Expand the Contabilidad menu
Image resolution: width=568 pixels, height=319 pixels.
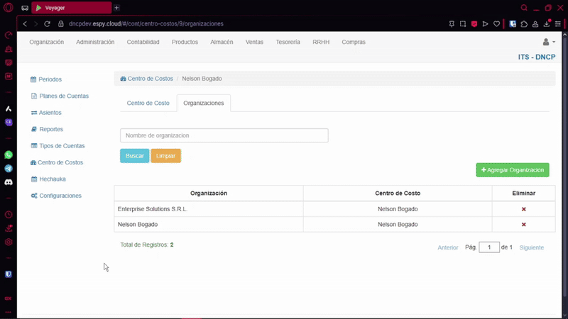(x=143, y=43)
